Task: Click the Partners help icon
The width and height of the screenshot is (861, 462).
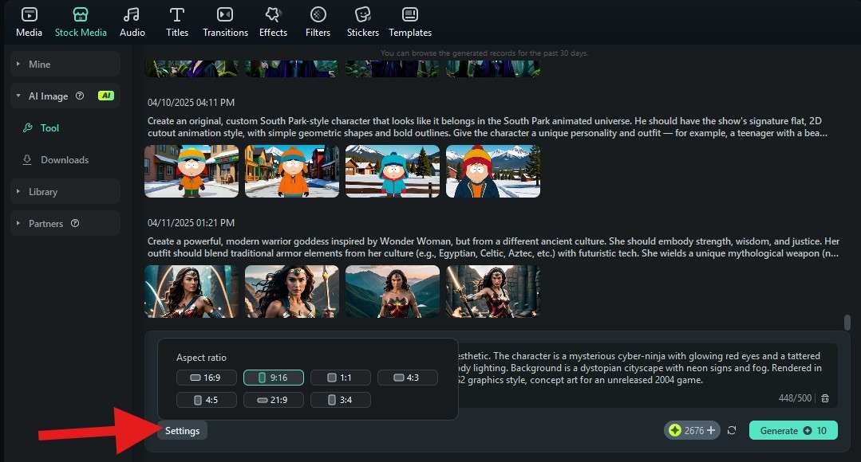Action: coord(75,224)
